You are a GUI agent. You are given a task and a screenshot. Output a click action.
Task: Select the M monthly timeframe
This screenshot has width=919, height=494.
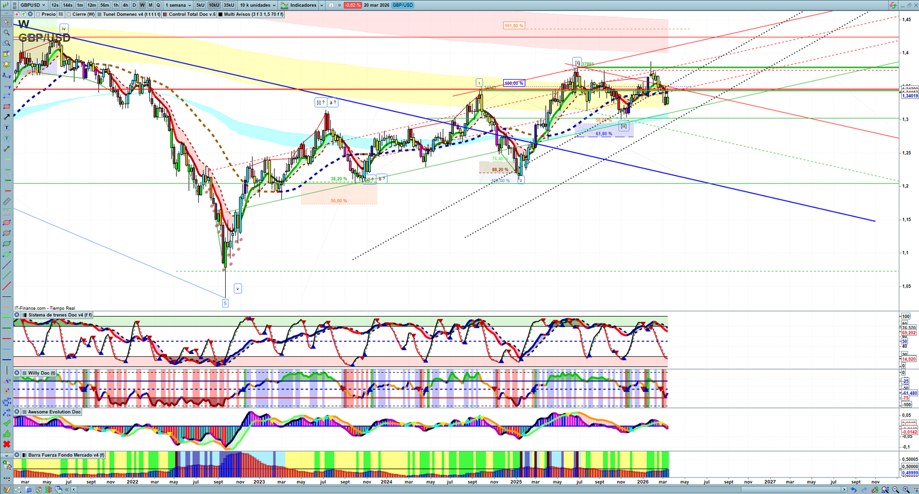150,5
